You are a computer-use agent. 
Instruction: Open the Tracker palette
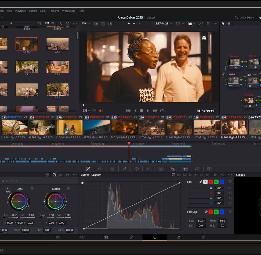click(149, 169)
